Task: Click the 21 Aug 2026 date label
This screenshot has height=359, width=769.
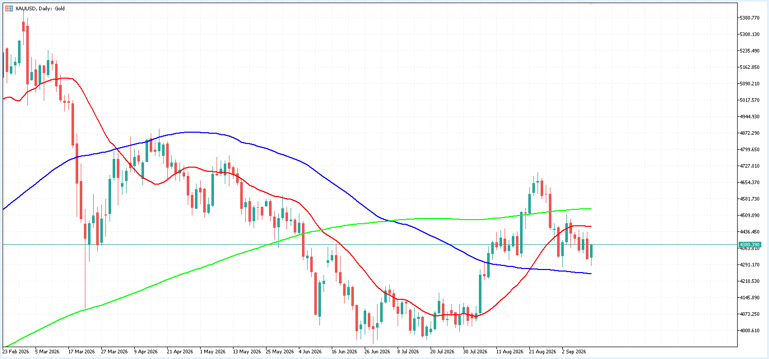Action: click(x=542, y=352)
